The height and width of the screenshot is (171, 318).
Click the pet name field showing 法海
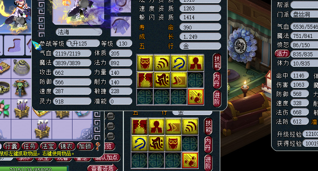pyautogui.click(x=78, y=32)
